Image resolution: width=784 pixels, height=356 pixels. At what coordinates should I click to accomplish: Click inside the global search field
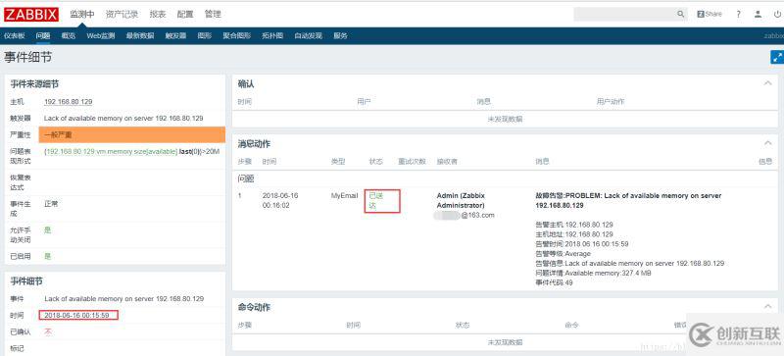coord(625,14)
